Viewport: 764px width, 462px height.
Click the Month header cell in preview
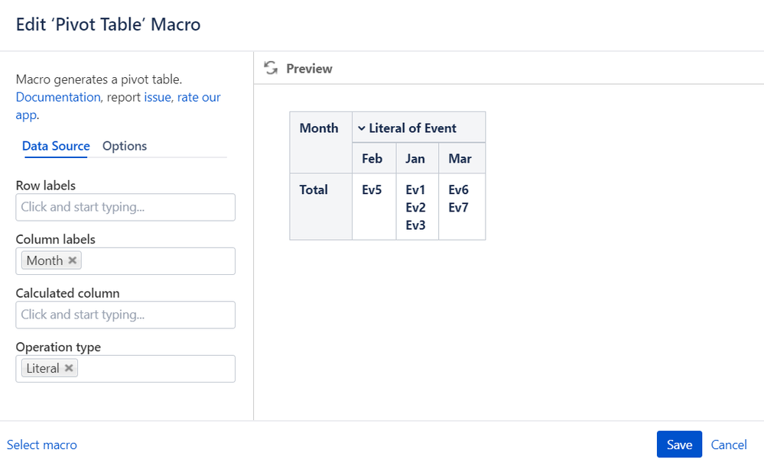(320, 128)
